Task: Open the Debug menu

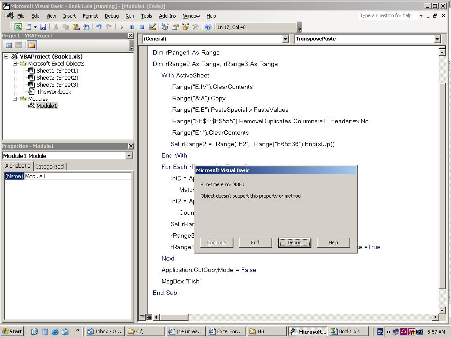Action: [111, 16]
